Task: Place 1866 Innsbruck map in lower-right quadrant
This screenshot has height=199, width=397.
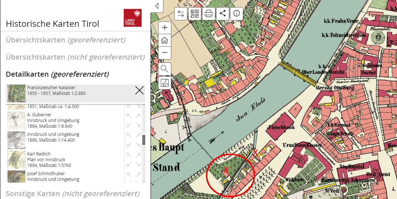Action: pos(138,144)
